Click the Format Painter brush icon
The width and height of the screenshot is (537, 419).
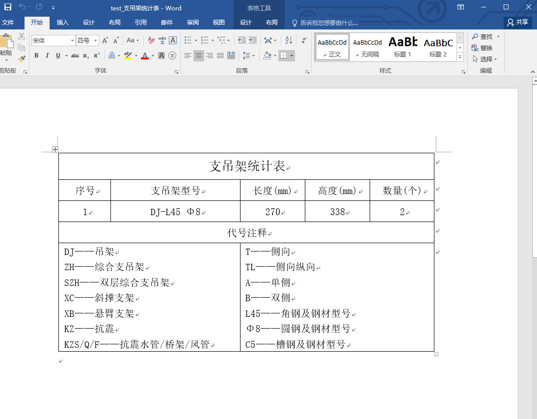coord(22,58)
